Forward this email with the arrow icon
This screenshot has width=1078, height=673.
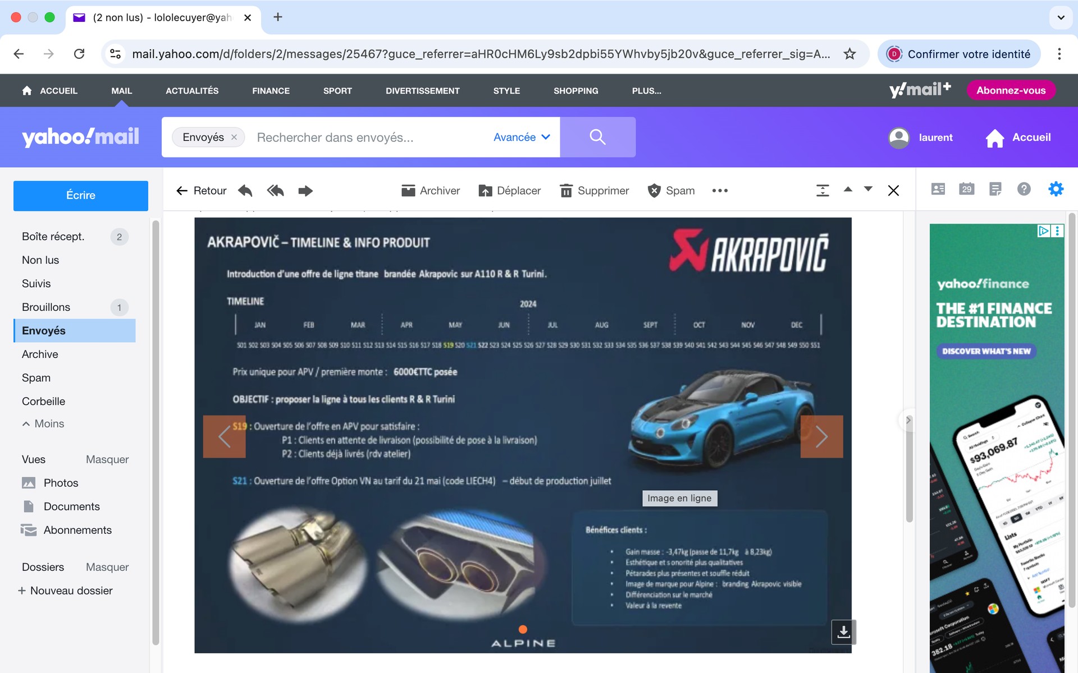pos(305,191)
